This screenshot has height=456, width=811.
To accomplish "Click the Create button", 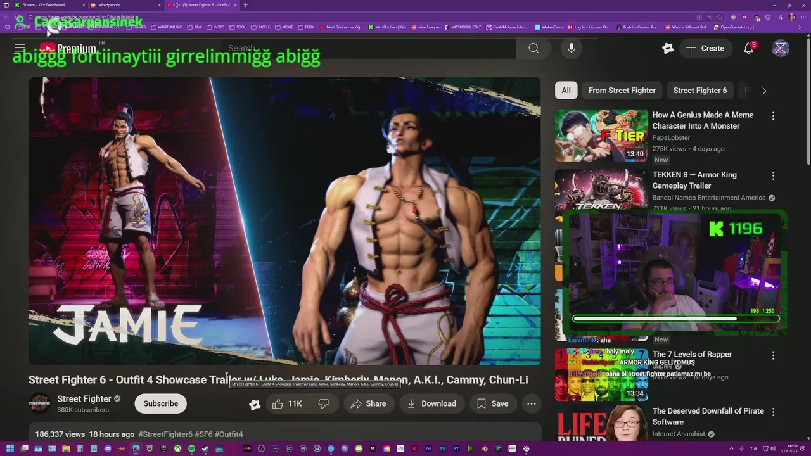I will (705, 48).
